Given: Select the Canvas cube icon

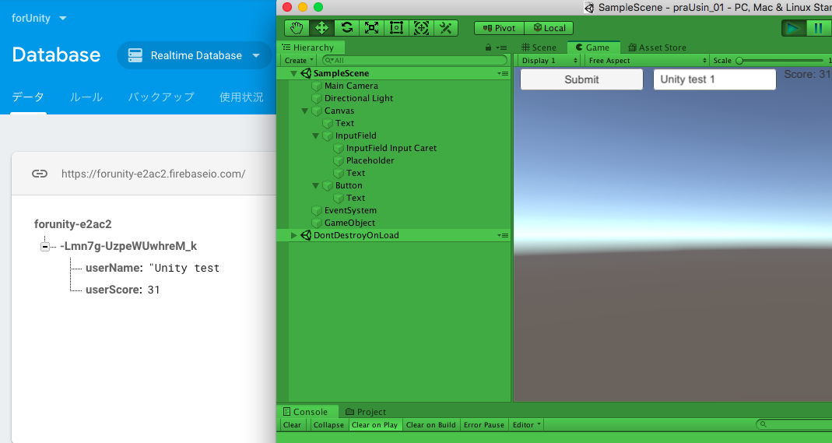Looking at the screenshot, I should (x=317, y=111).
